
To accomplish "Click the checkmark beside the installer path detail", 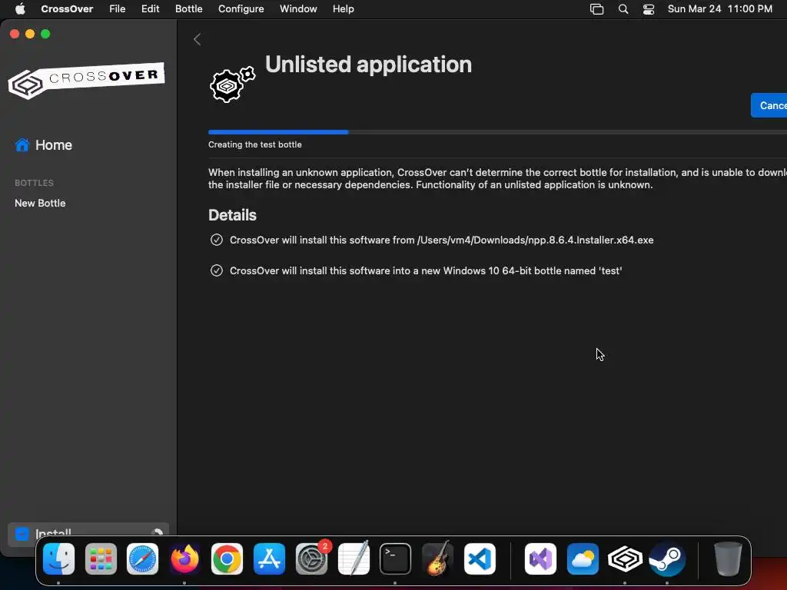I will pyautogui.click(x=216, y=240).
